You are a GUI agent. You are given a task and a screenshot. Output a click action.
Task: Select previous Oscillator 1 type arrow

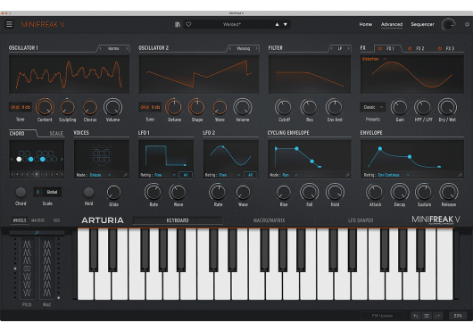pos(101,48)
